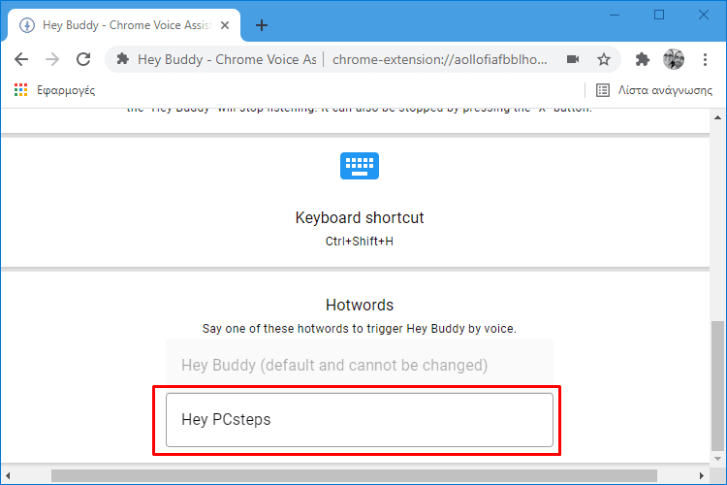This screenshot has height=485, width=727.
Task: Open a new tab with the plus button
Action: click(x=262, y=25)
